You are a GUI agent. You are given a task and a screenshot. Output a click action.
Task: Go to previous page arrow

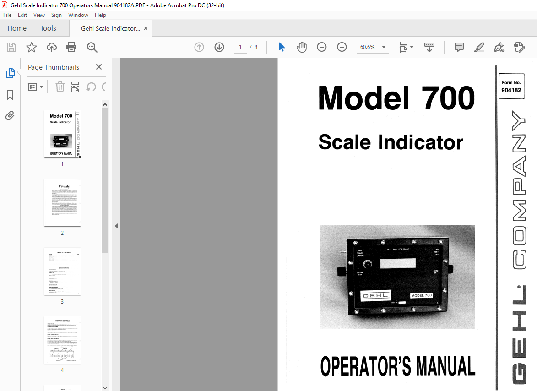coord(199,47)
